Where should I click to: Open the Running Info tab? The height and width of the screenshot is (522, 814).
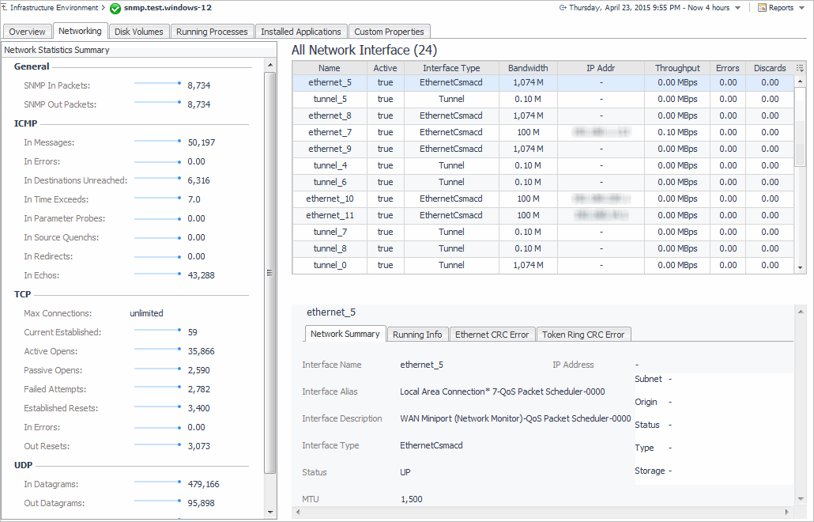(x=417, y=335)
